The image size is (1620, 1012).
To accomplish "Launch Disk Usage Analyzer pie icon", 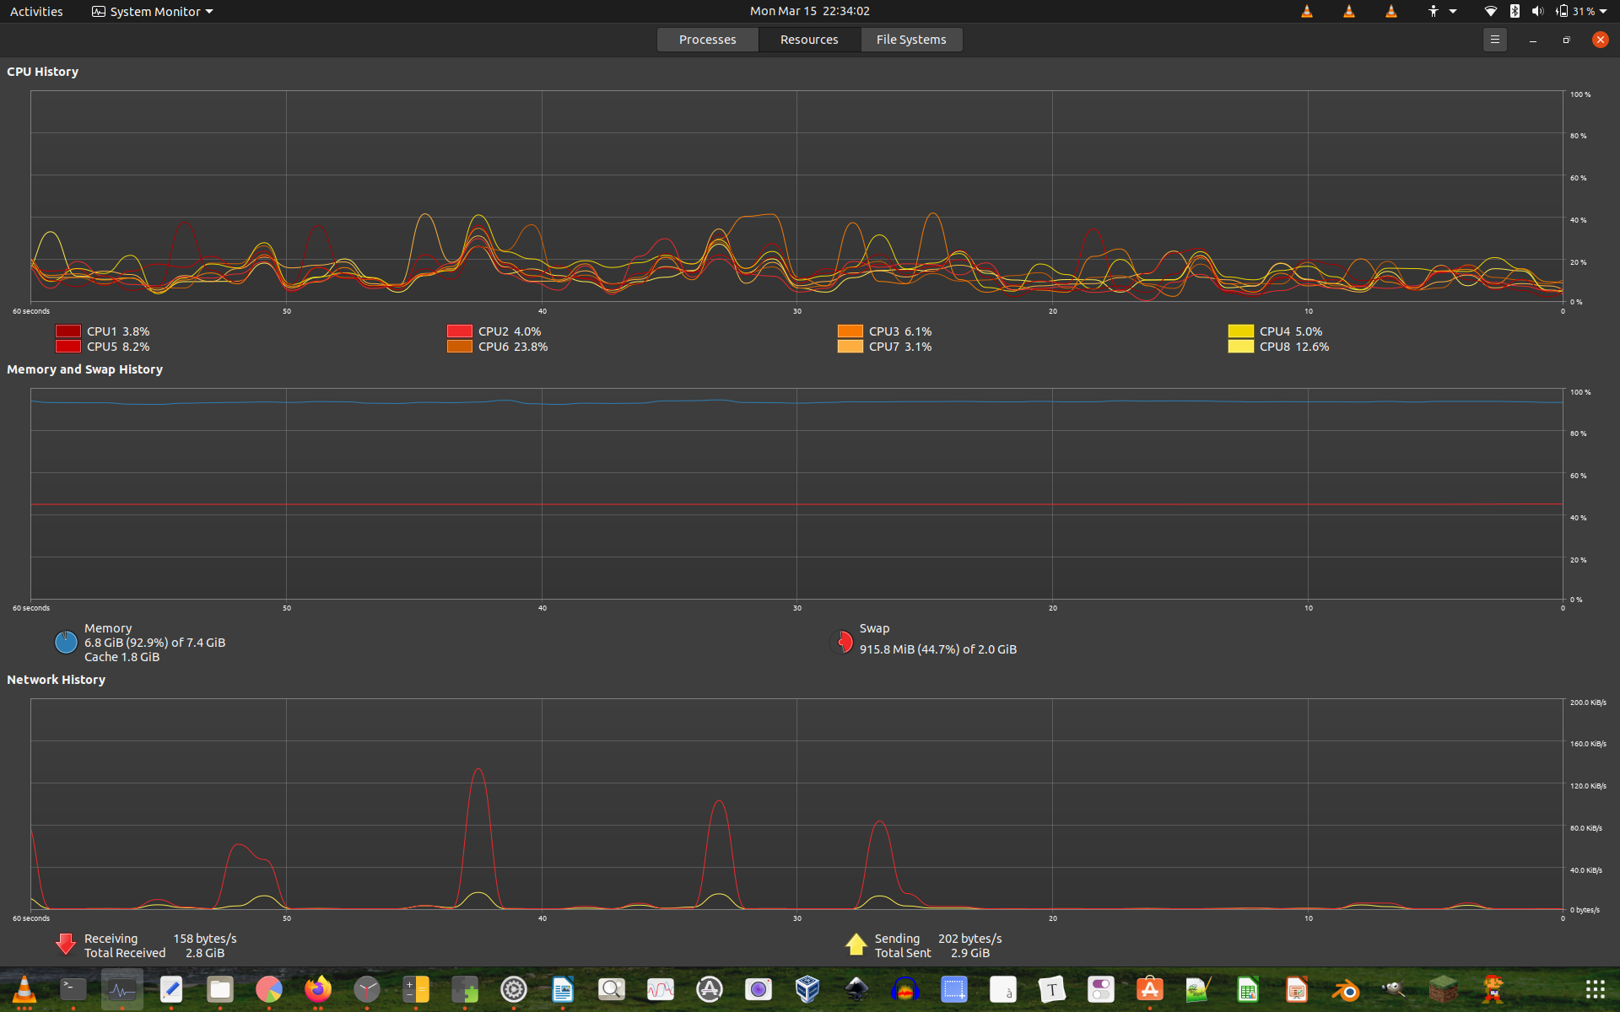I will click(x=269, y=989).
